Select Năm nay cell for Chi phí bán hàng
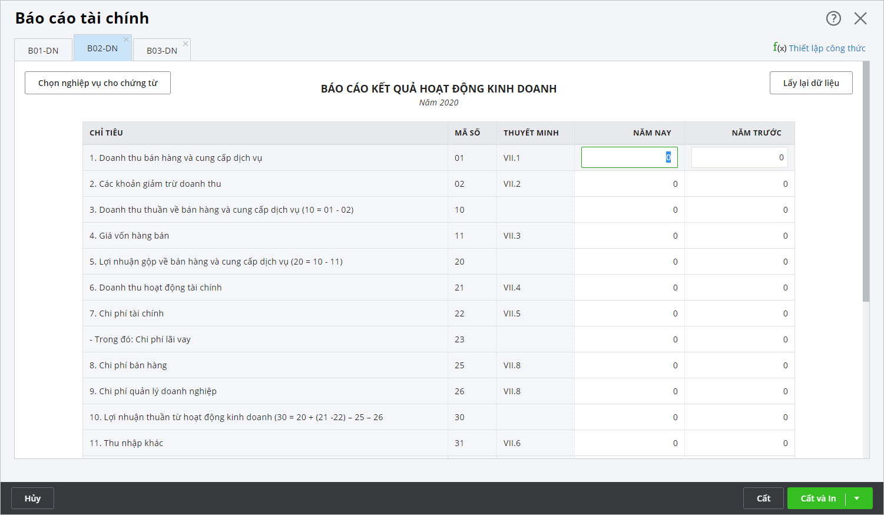 629,365
